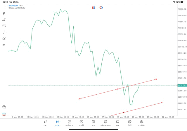This screenshot has width=187, height=131.
Task: Switch to the ราคา (Quotes) tab
Action: point(45,123)
